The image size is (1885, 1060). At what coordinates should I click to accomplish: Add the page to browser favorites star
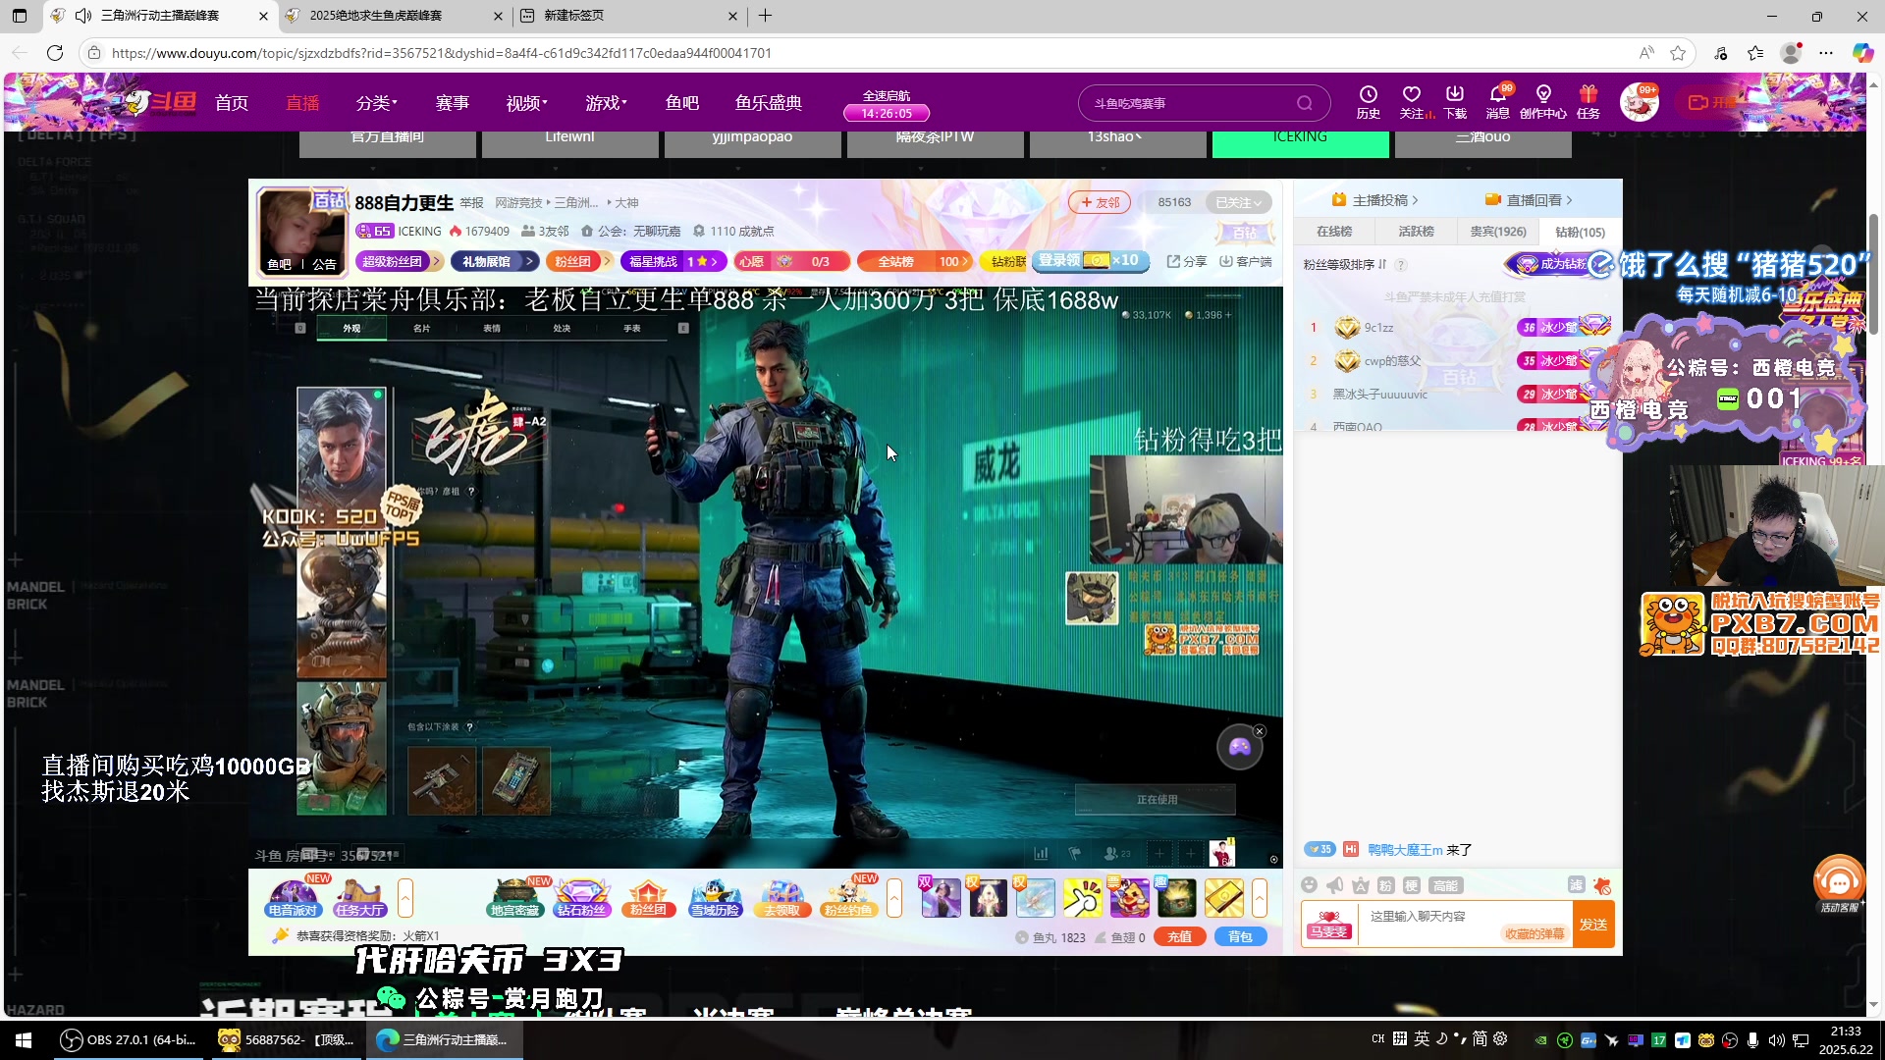coord(1678,53)
